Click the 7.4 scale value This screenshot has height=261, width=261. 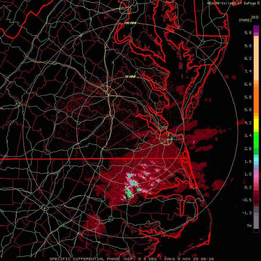click(248, 71)
